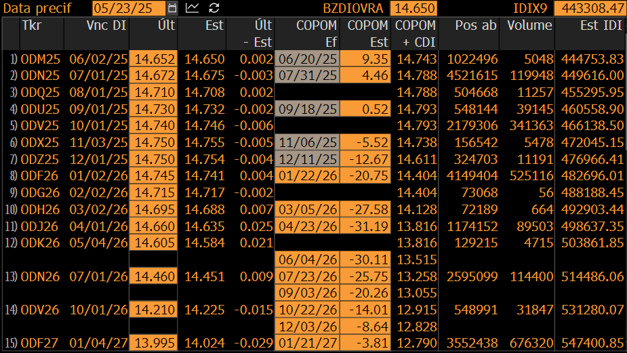This screenshot has height=353, width=627.
Task: Open the calendar date picker icon
Action: coord(172,8)
